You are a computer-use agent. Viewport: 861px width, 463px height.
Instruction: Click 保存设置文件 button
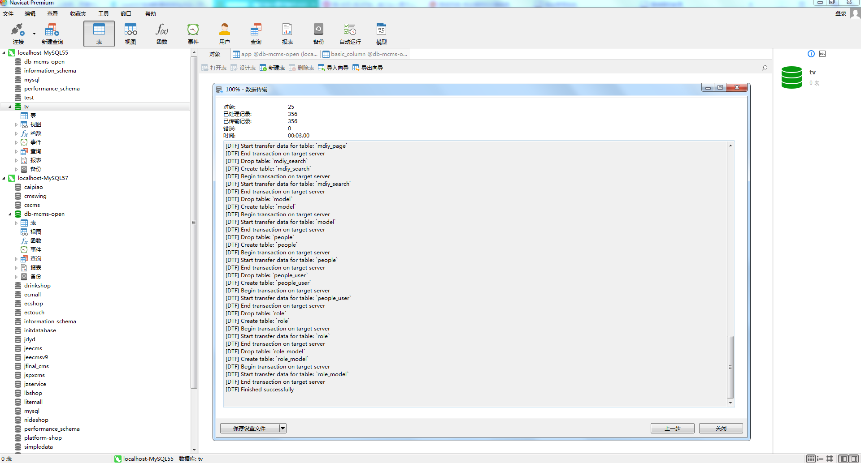249,428
